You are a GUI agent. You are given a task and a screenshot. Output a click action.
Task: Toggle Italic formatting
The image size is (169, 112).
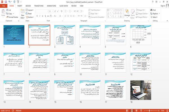(40, 16)
